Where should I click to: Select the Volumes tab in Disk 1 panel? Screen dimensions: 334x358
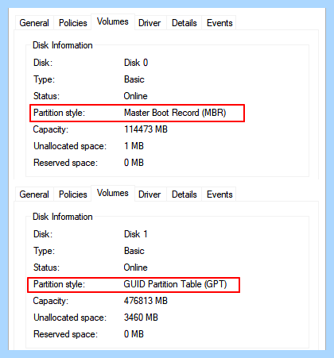tap(113, 193)
